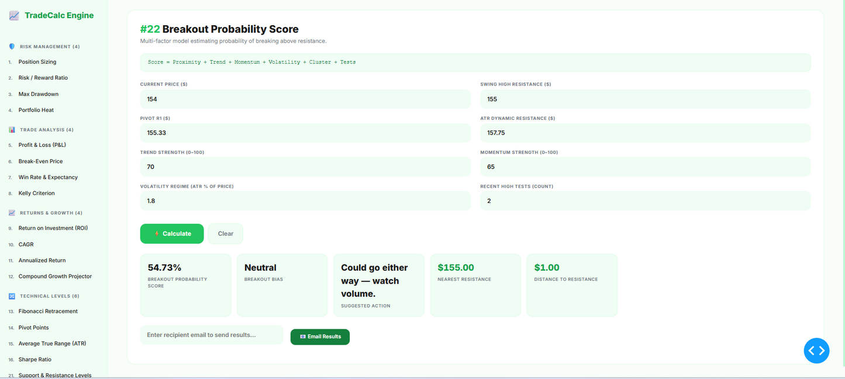Click the blue code brackets floating button
The image size is (845, 379).
[816, 350]
